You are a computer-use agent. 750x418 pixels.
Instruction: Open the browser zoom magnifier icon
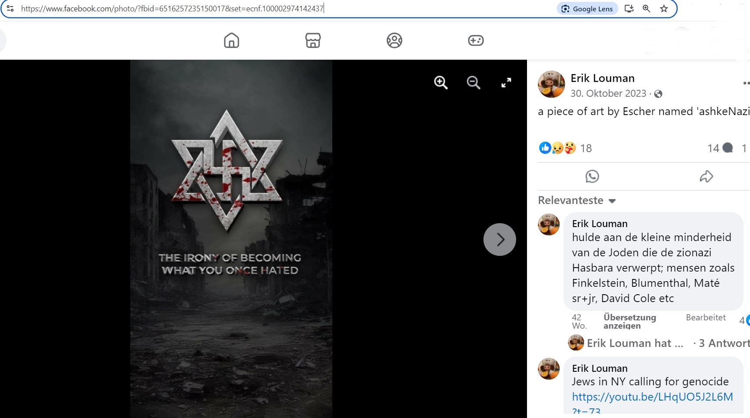tap(646, 8)
